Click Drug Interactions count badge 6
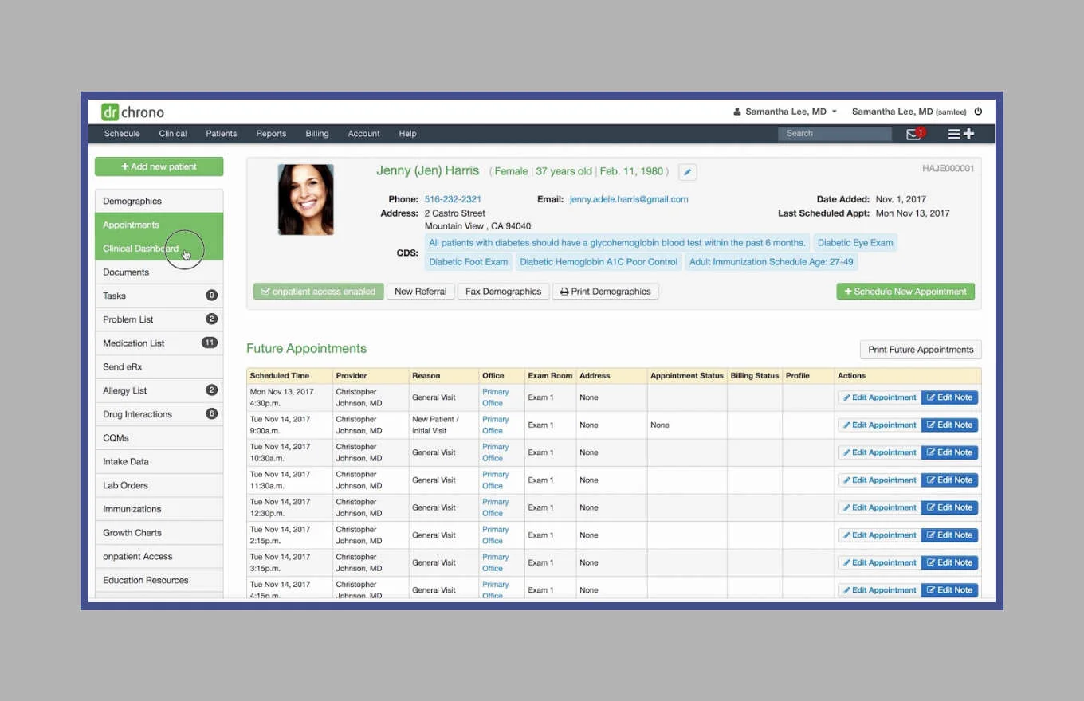Screen dimensions: 1084x701 (x=211, y=414)
